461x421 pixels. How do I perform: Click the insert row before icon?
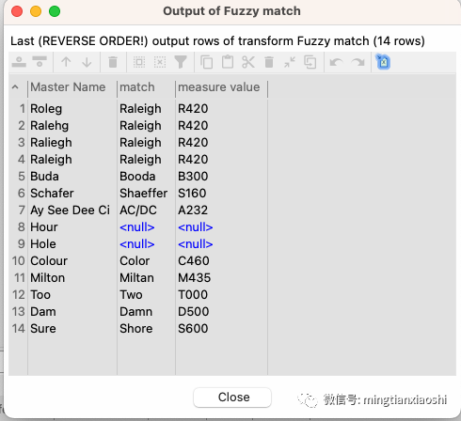19,62
